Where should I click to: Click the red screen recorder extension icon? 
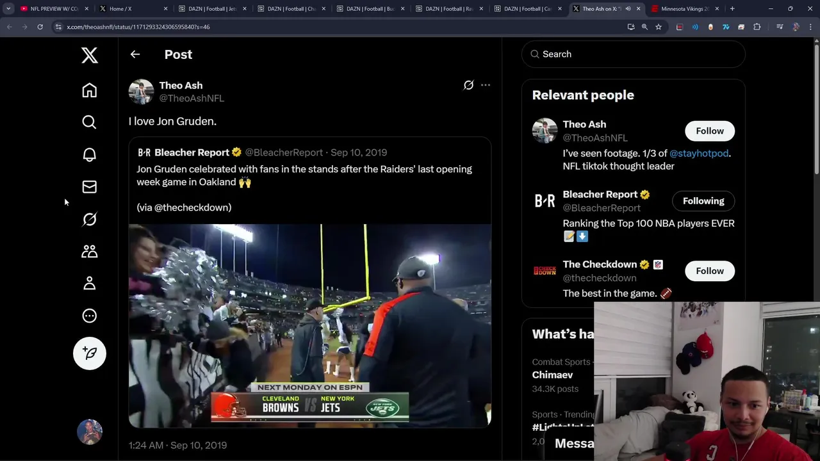point(680,27)
